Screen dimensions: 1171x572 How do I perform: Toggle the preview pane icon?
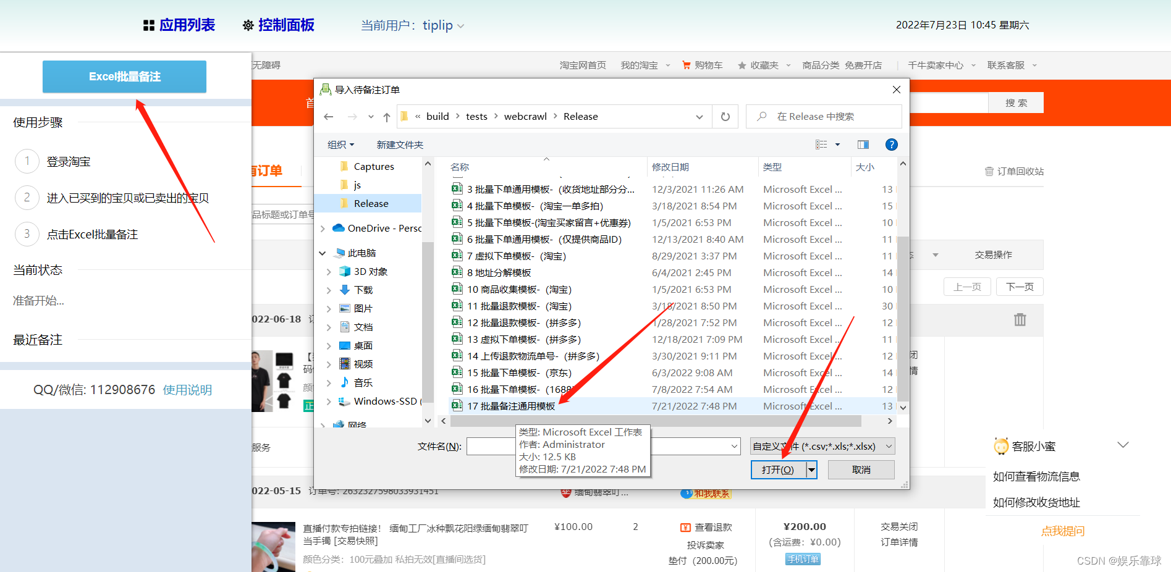click(x=863, y=145)
